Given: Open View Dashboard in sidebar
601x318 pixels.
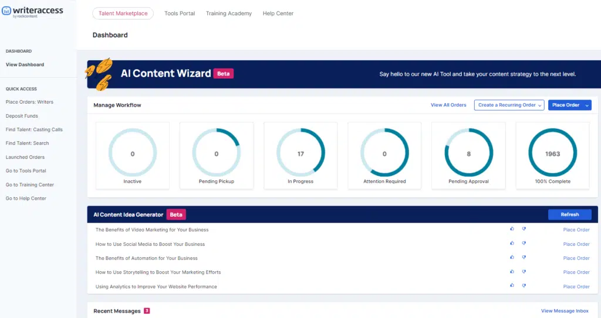Looking at the screenshot, I should [x=25, y=64].
